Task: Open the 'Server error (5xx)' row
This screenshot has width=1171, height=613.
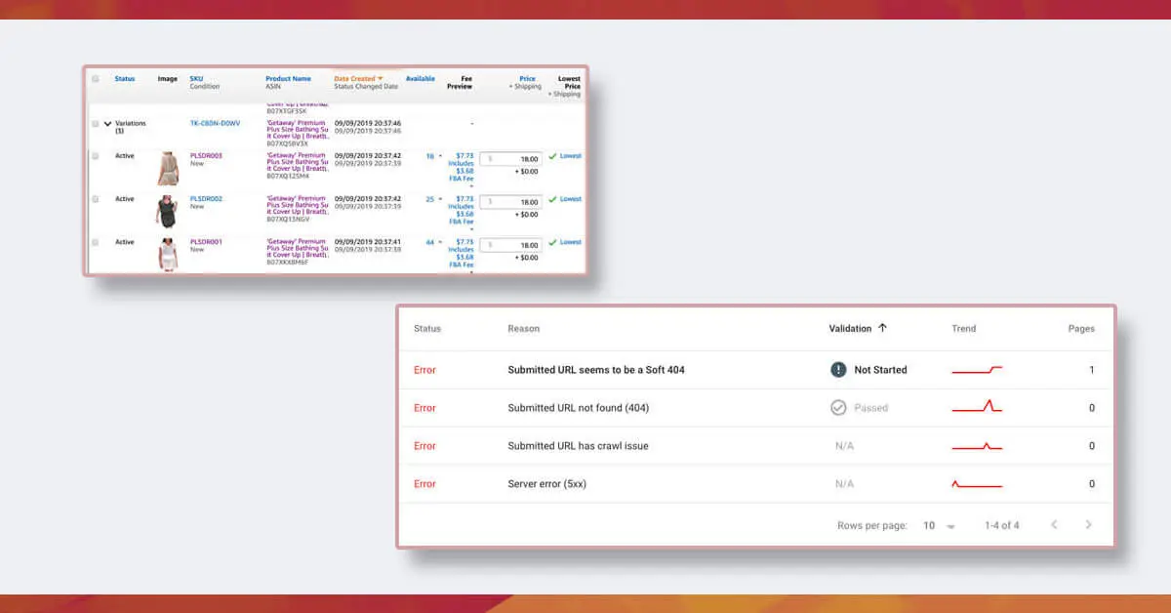Action: coord(756,484)
